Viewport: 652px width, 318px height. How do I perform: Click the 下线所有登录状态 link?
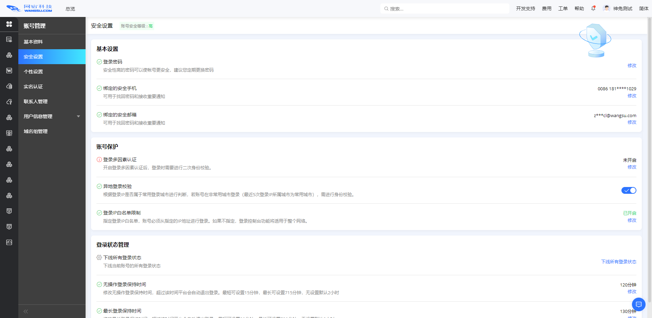coord(618,262)
